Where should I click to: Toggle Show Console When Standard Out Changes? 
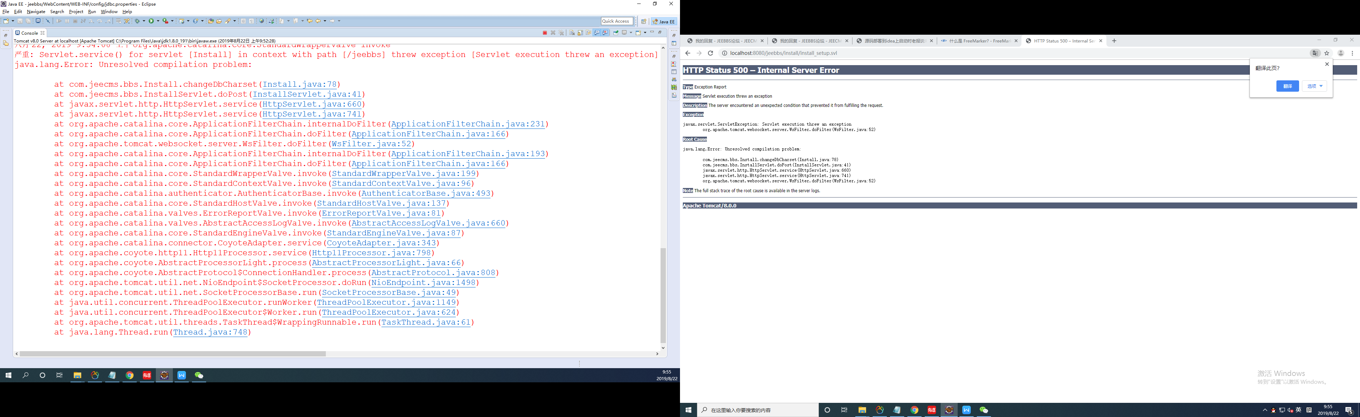point(596,33)
